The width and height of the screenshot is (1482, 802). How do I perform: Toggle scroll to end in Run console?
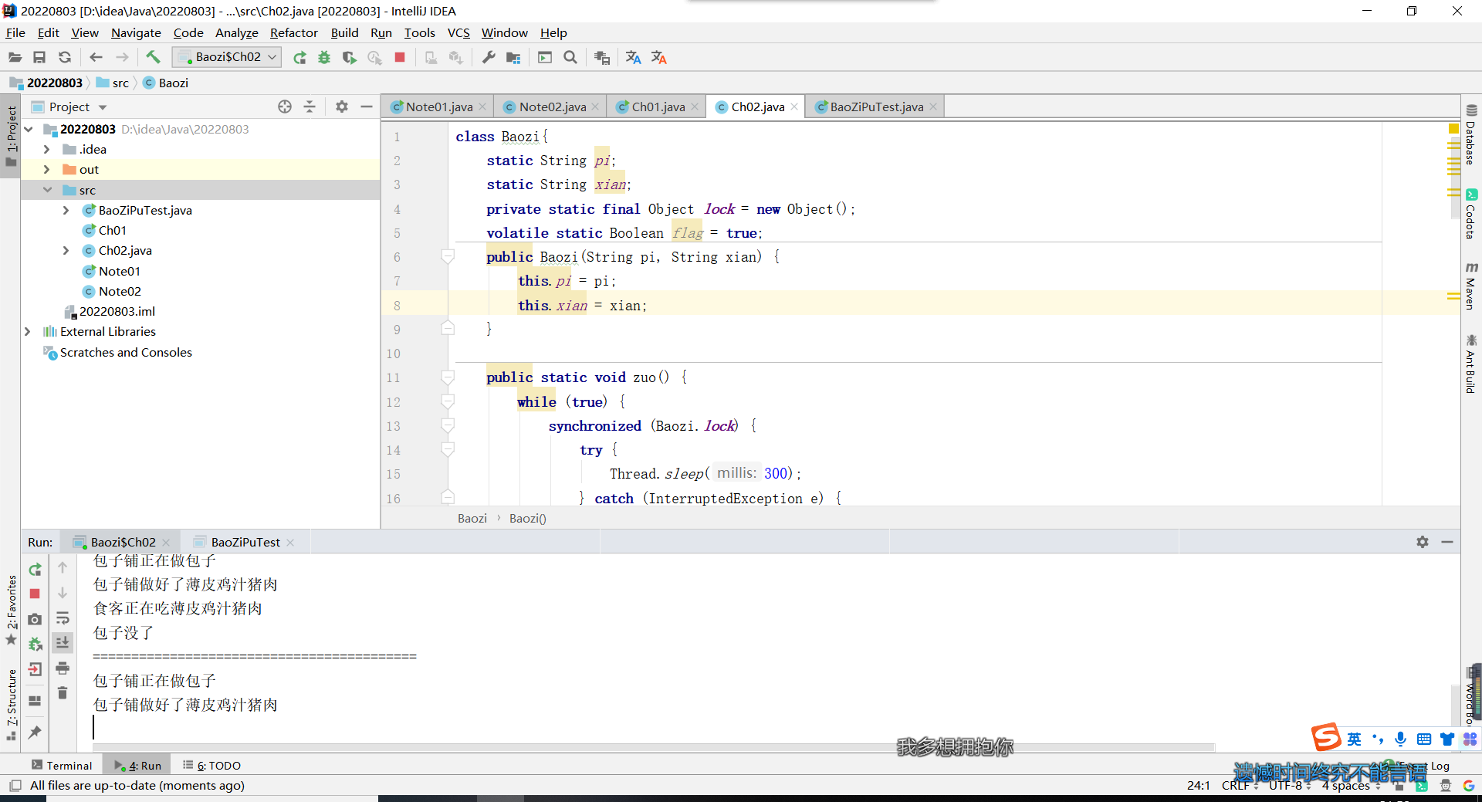coord(63,642)
